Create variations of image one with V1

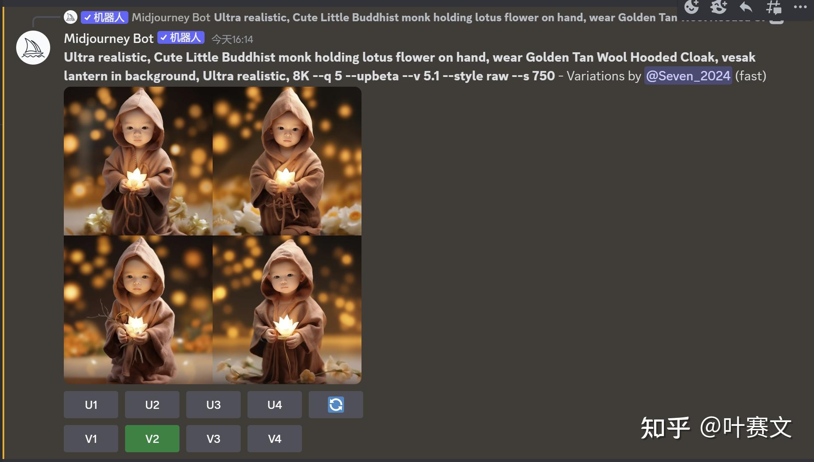pos(91,439)
